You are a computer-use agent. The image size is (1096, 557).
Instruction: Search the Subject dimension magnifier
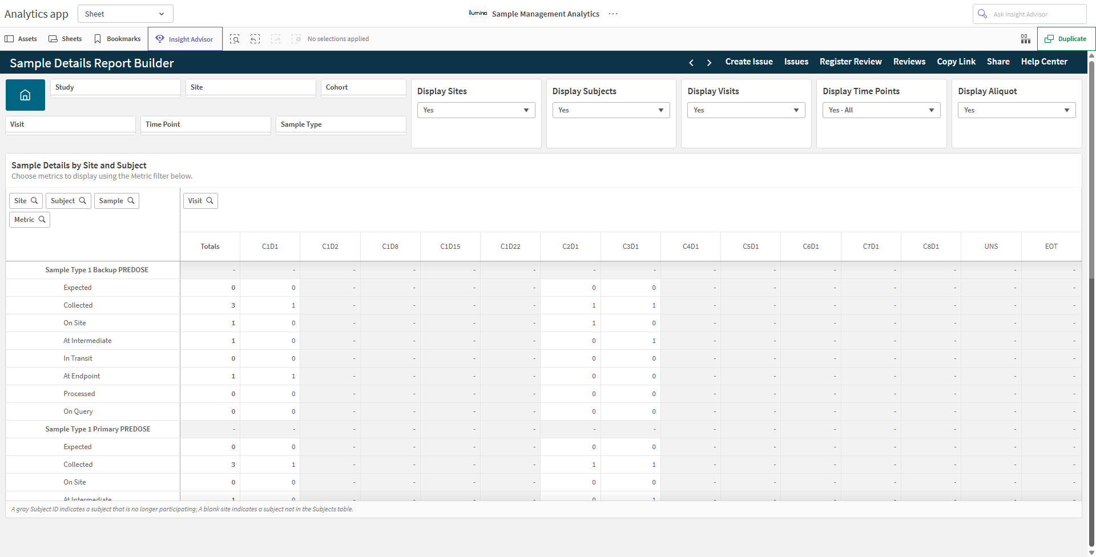[x=83, y=201]
